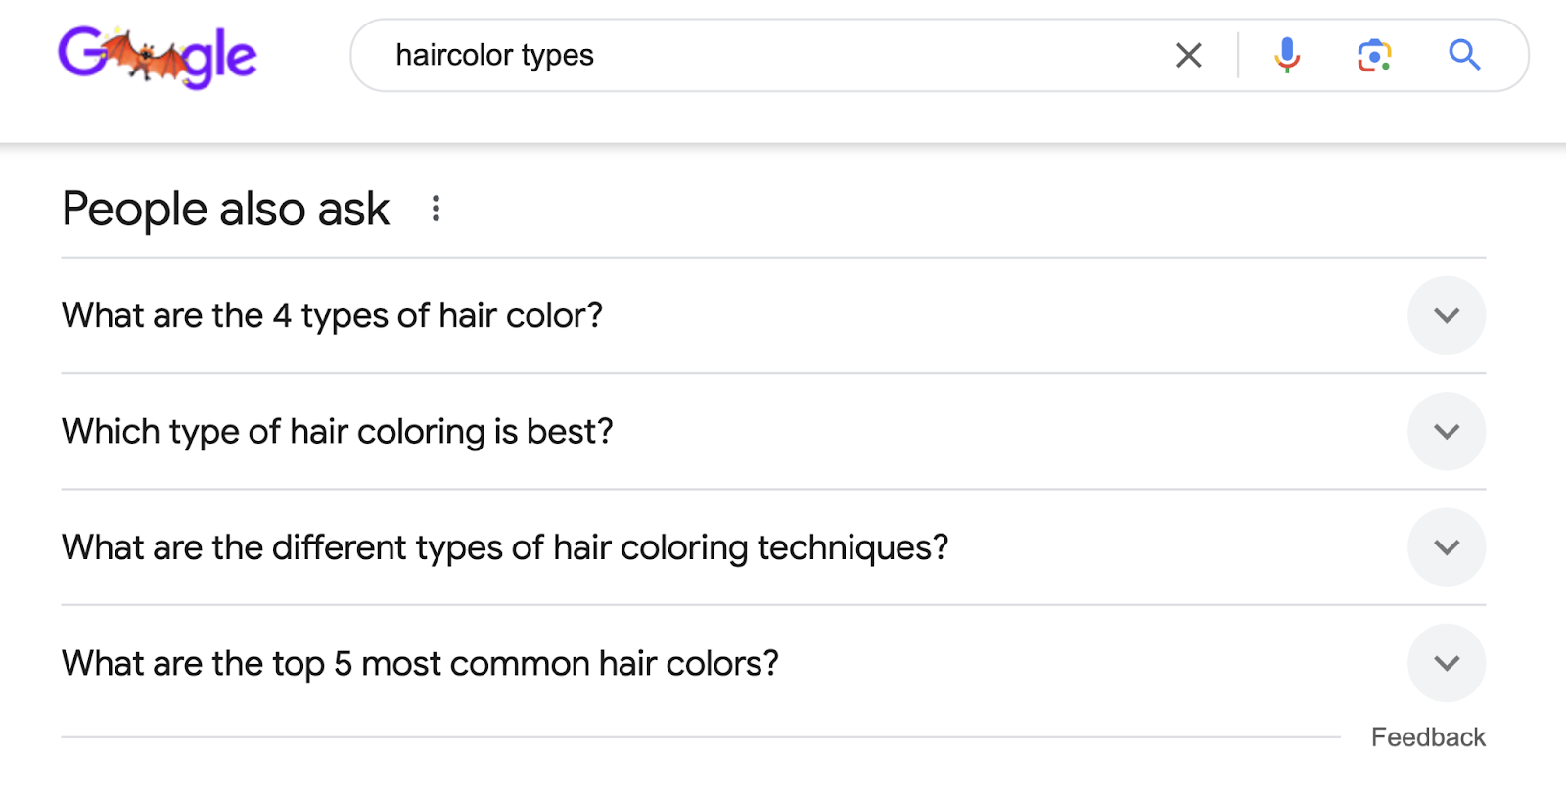Select the haircolor types search field text
1566x804 pixels.
(x=493, y=55)
